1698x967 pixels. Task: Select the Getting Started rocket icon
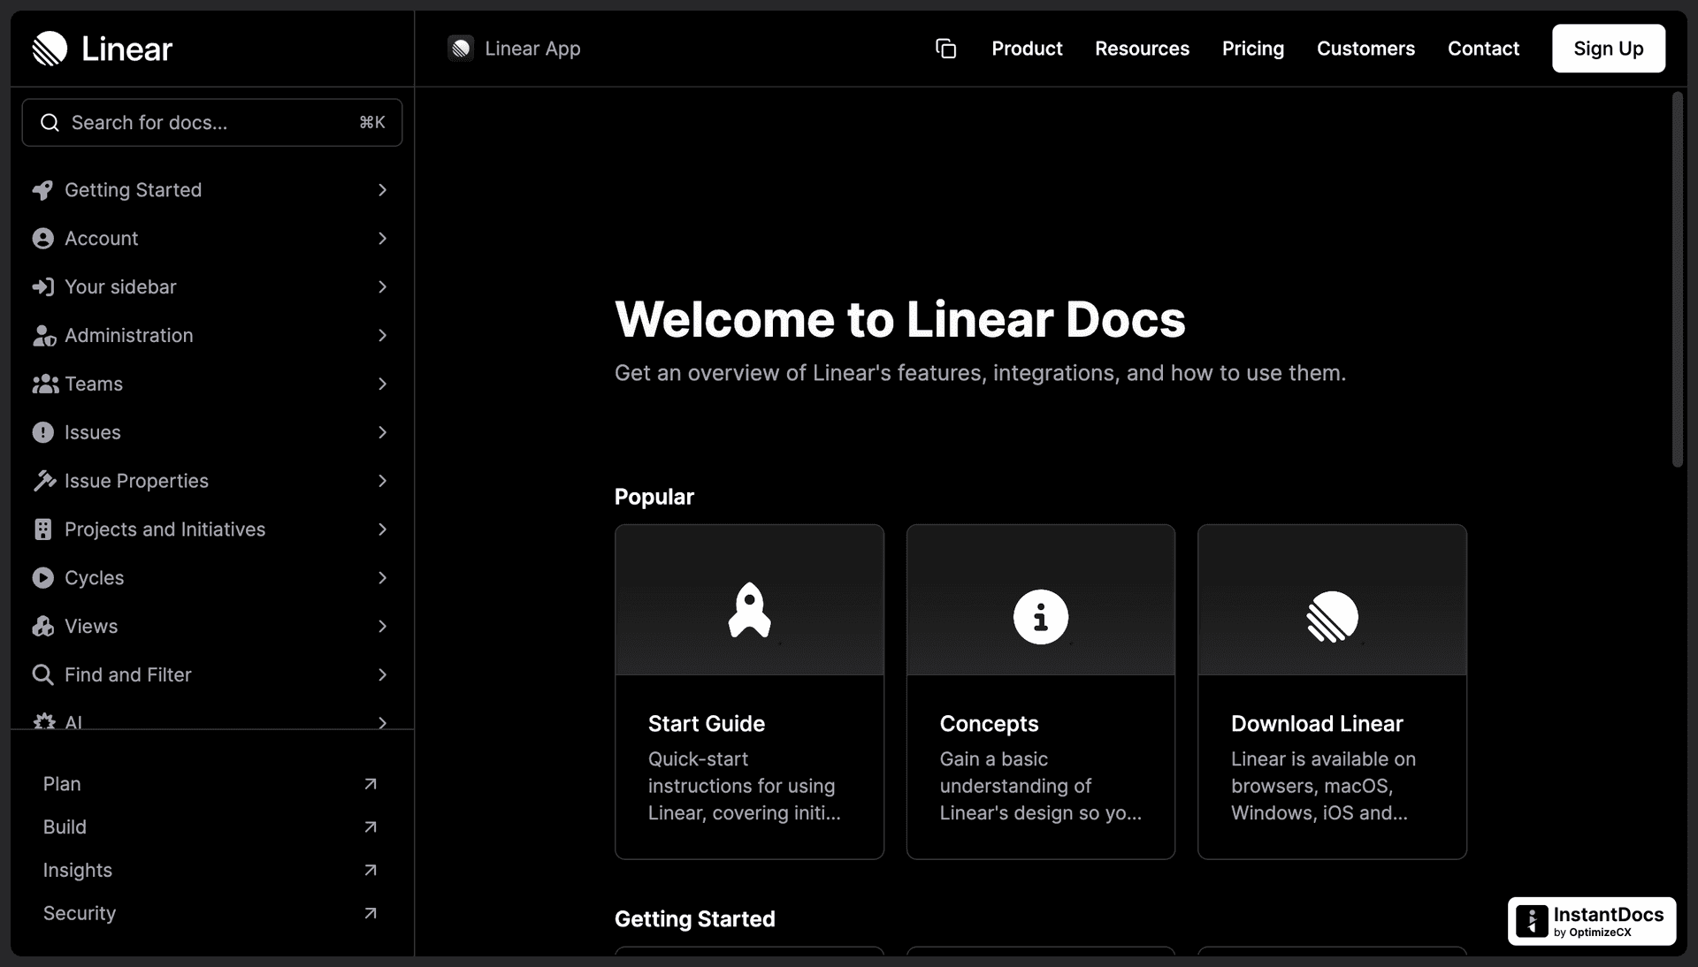click(x=44, y=190)
